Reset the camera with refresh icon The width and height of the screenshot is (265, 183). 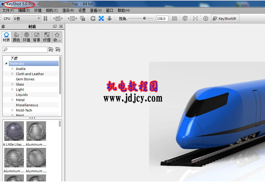pyautogui.click(x=93, y=18)
